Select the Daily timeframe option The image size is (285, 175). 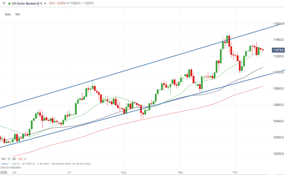click(x=8, y=14)
